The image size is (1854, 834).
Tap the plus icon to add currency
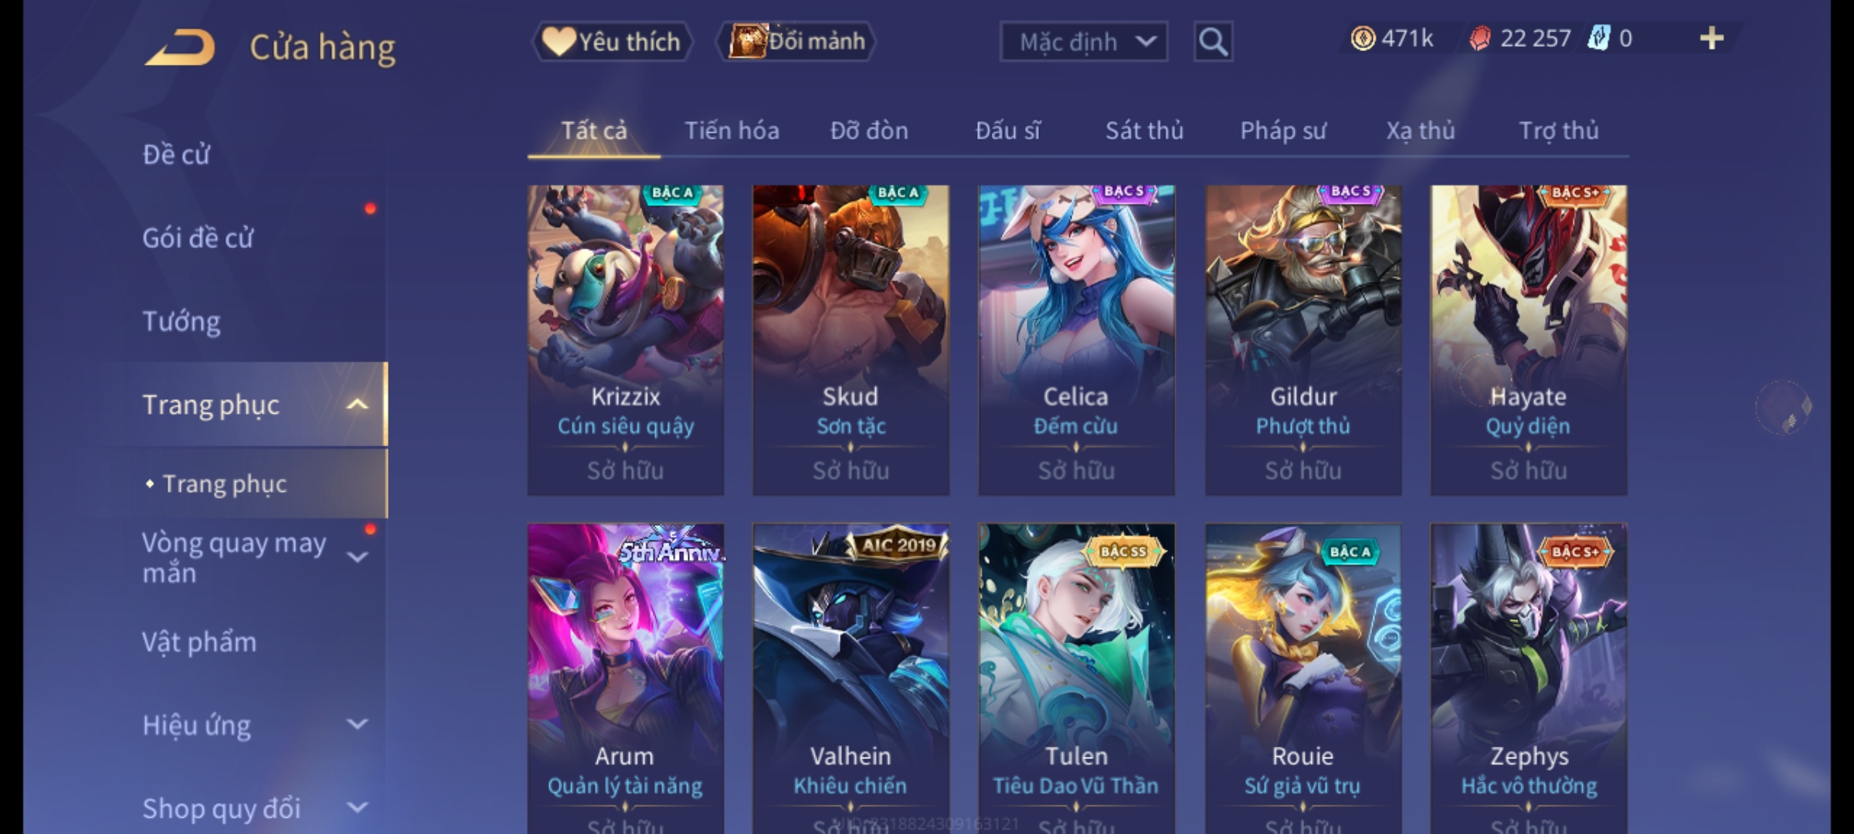(x=1712, y=38)
